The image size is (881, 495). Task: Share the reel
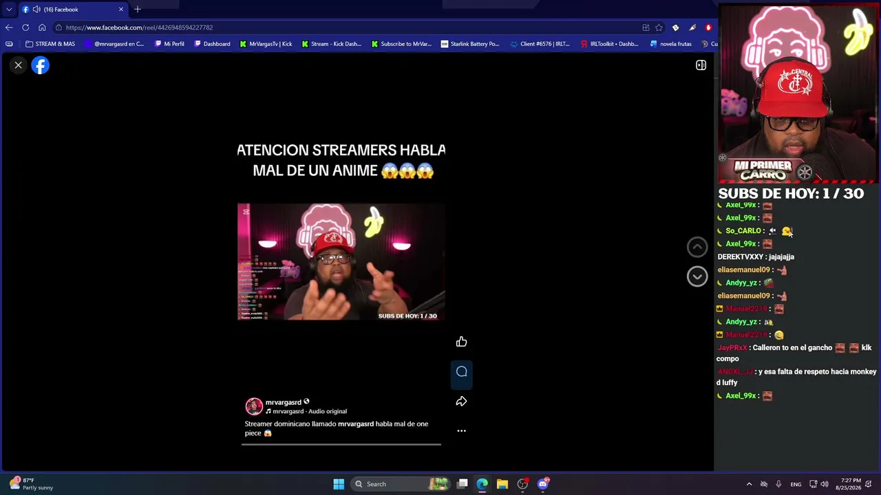click(461, 401)
